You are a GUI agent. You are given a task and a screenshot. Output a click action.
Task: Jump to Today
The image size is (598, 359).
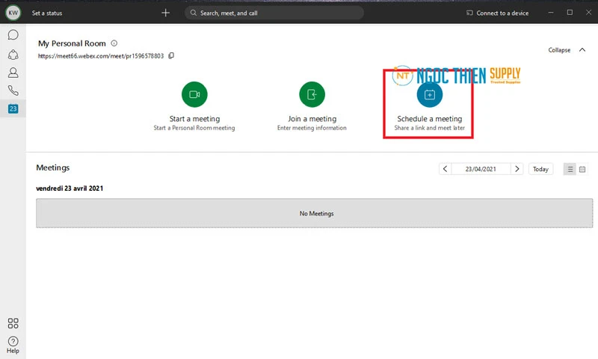[x=540, y=169]
